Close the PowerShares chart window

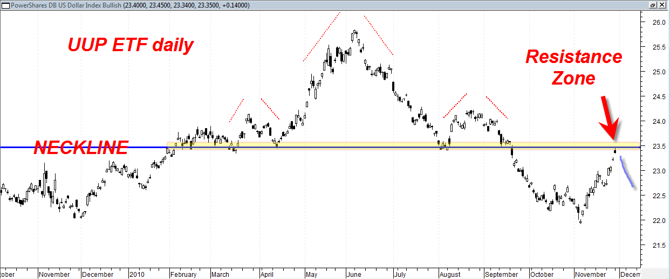662,4
